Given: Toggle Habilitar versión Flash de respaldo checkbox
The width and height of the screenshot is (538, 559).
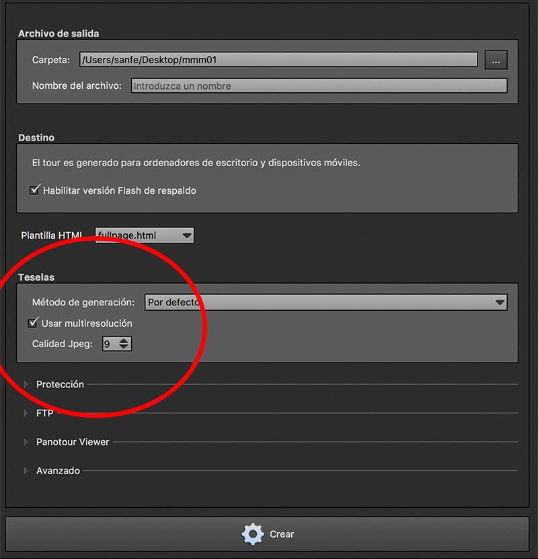Looking at the screenshot, I should 35,190.
